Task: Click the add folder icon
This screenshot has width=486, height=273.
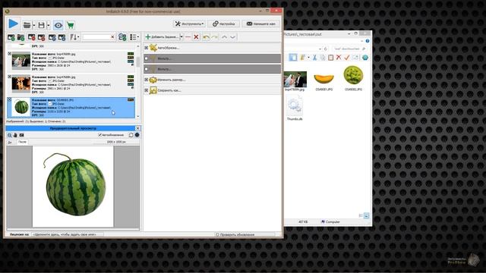Action: coord(21,37)
